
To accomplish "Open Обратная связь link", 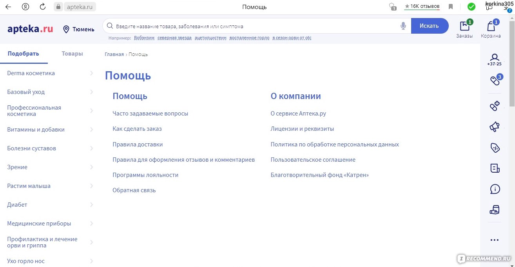I will point(134,190).
